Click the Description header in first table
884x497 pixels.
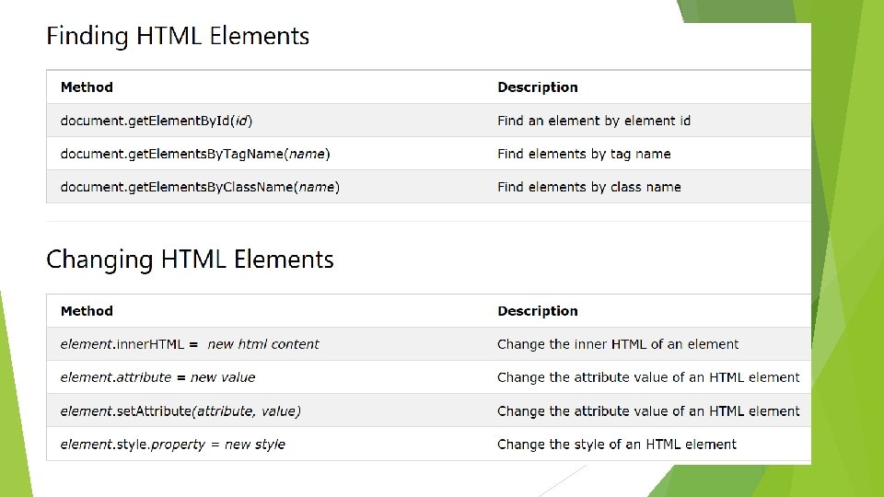pyautogui.click(x=537, y=87)
